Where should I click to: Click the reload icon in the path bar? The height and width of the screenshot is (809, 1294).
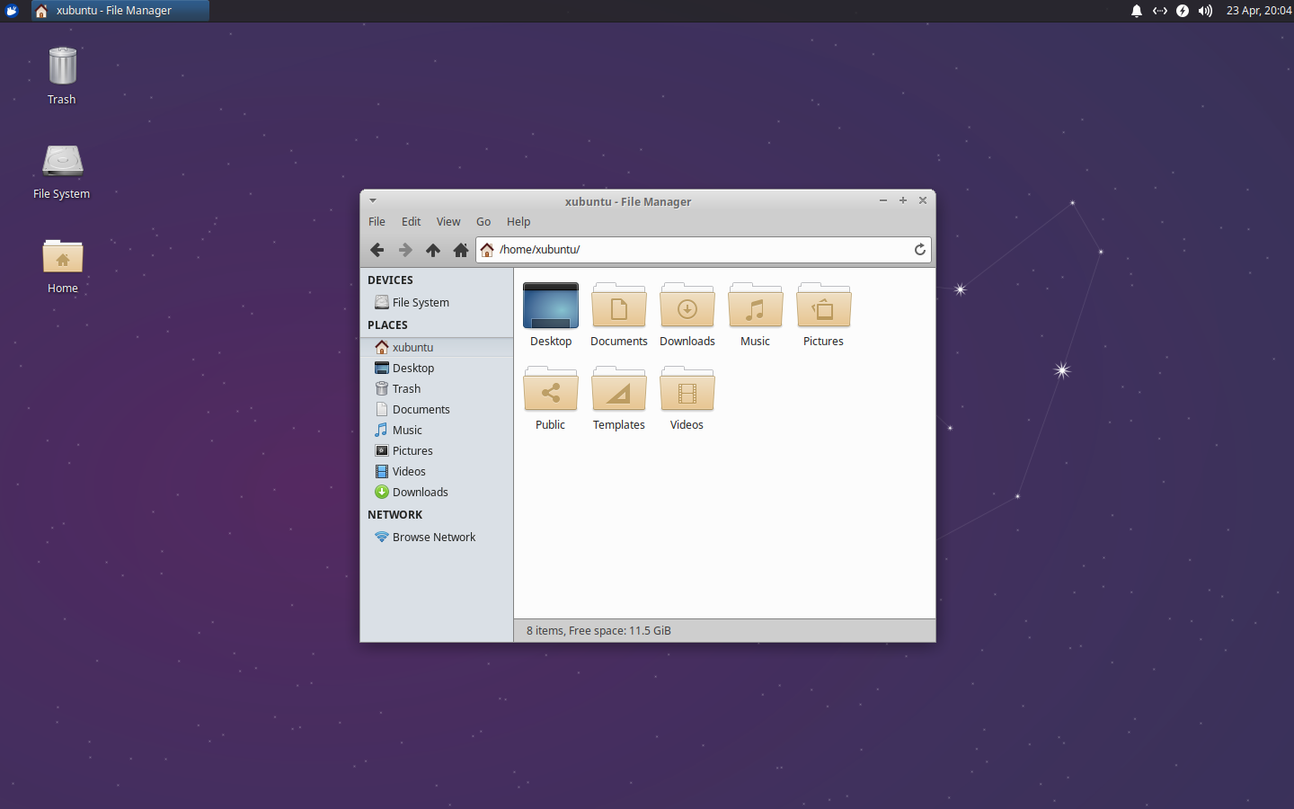pos(919,250)
